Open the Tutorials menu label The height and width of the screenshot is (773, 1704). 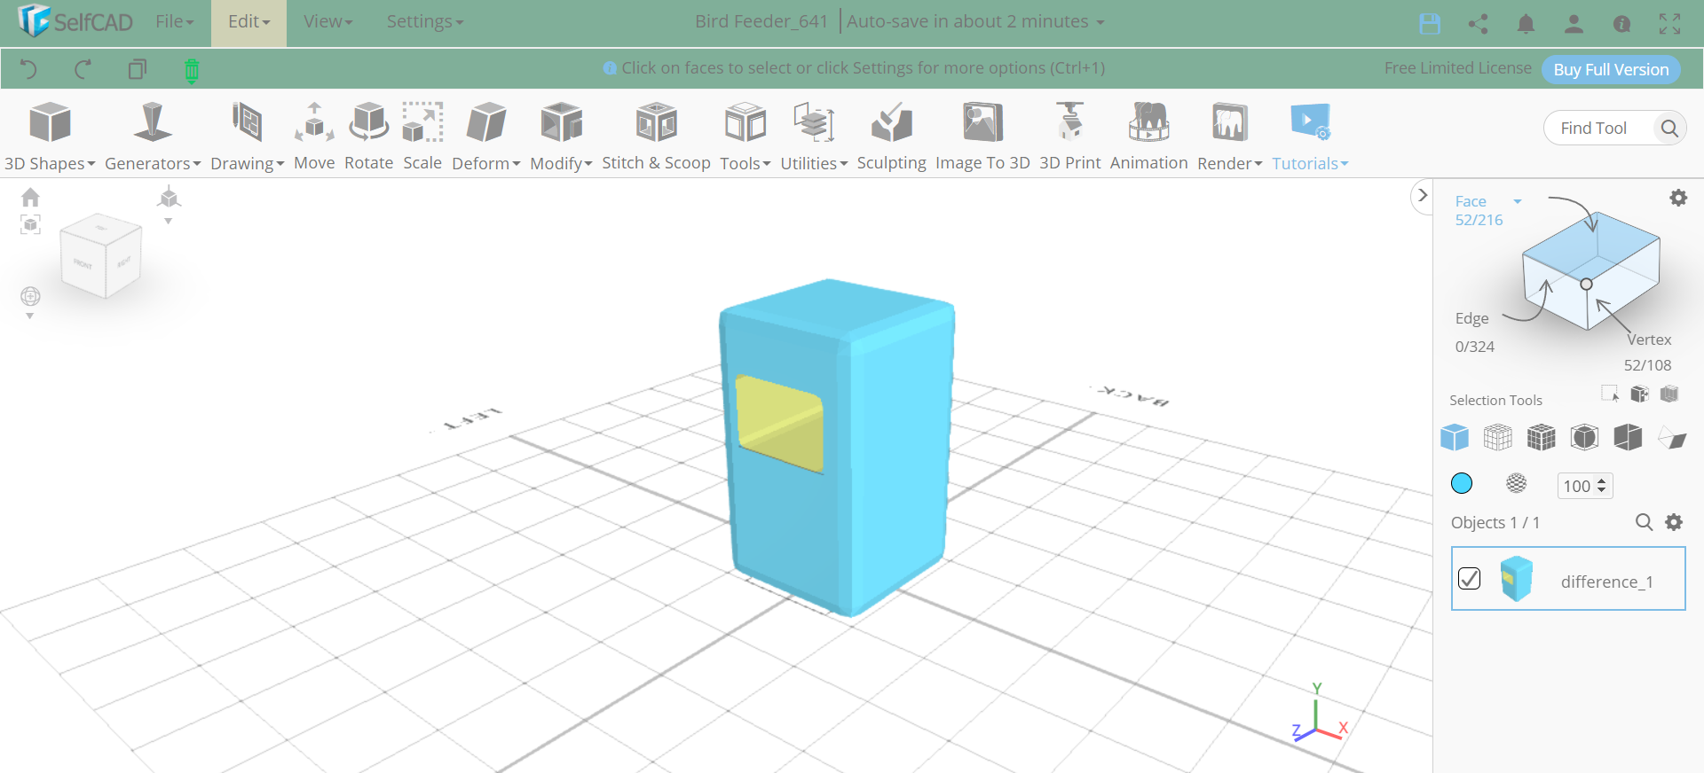pos(1310,164)
